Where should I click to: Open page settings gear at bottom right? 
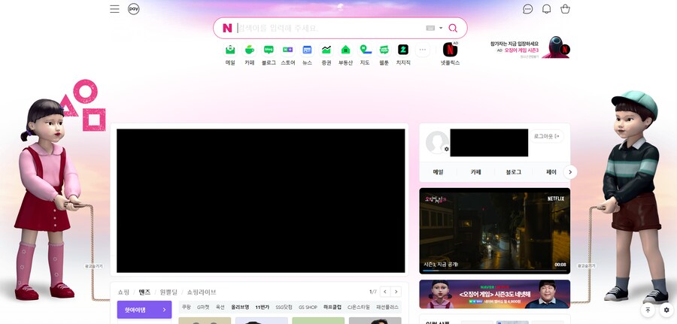(666, 310)
